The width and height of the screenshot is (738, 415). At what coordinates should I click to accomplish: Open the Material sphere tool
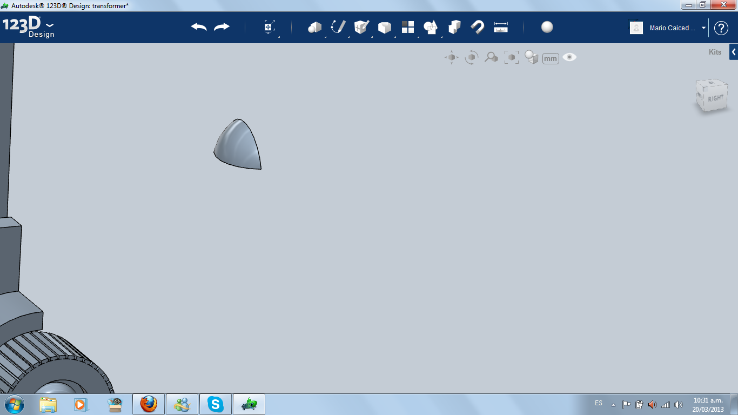coord(547,27)
